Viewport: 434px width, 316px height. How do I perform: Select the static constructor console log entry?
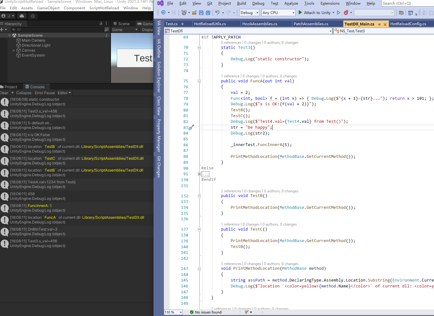(x=77, y=102)
